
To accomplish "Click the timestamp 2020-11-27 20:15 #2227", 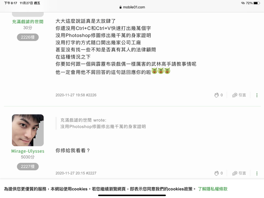I will (x=76, y=173).
